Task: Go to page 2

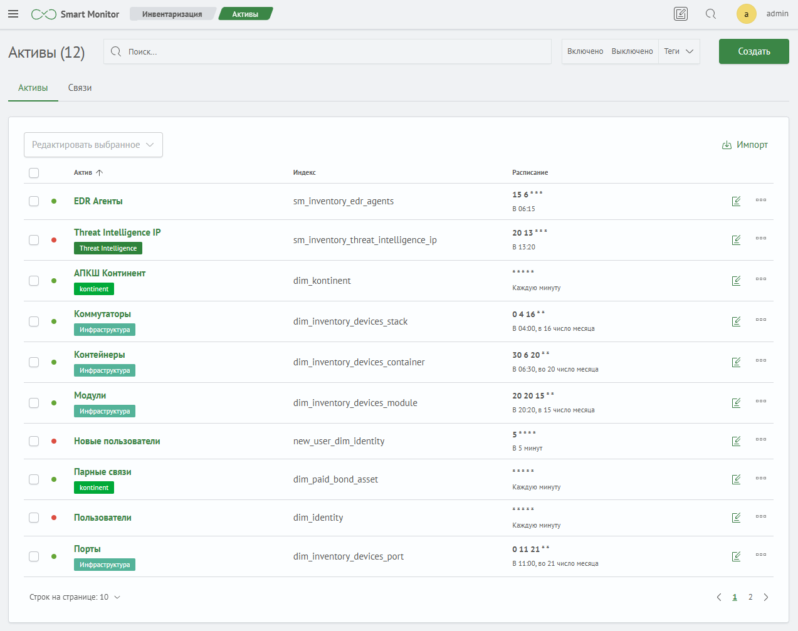Action: point(750,597)
